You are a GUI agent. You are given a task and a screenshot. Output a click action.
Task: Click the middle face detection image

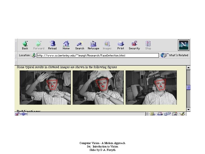click(98, 88)
